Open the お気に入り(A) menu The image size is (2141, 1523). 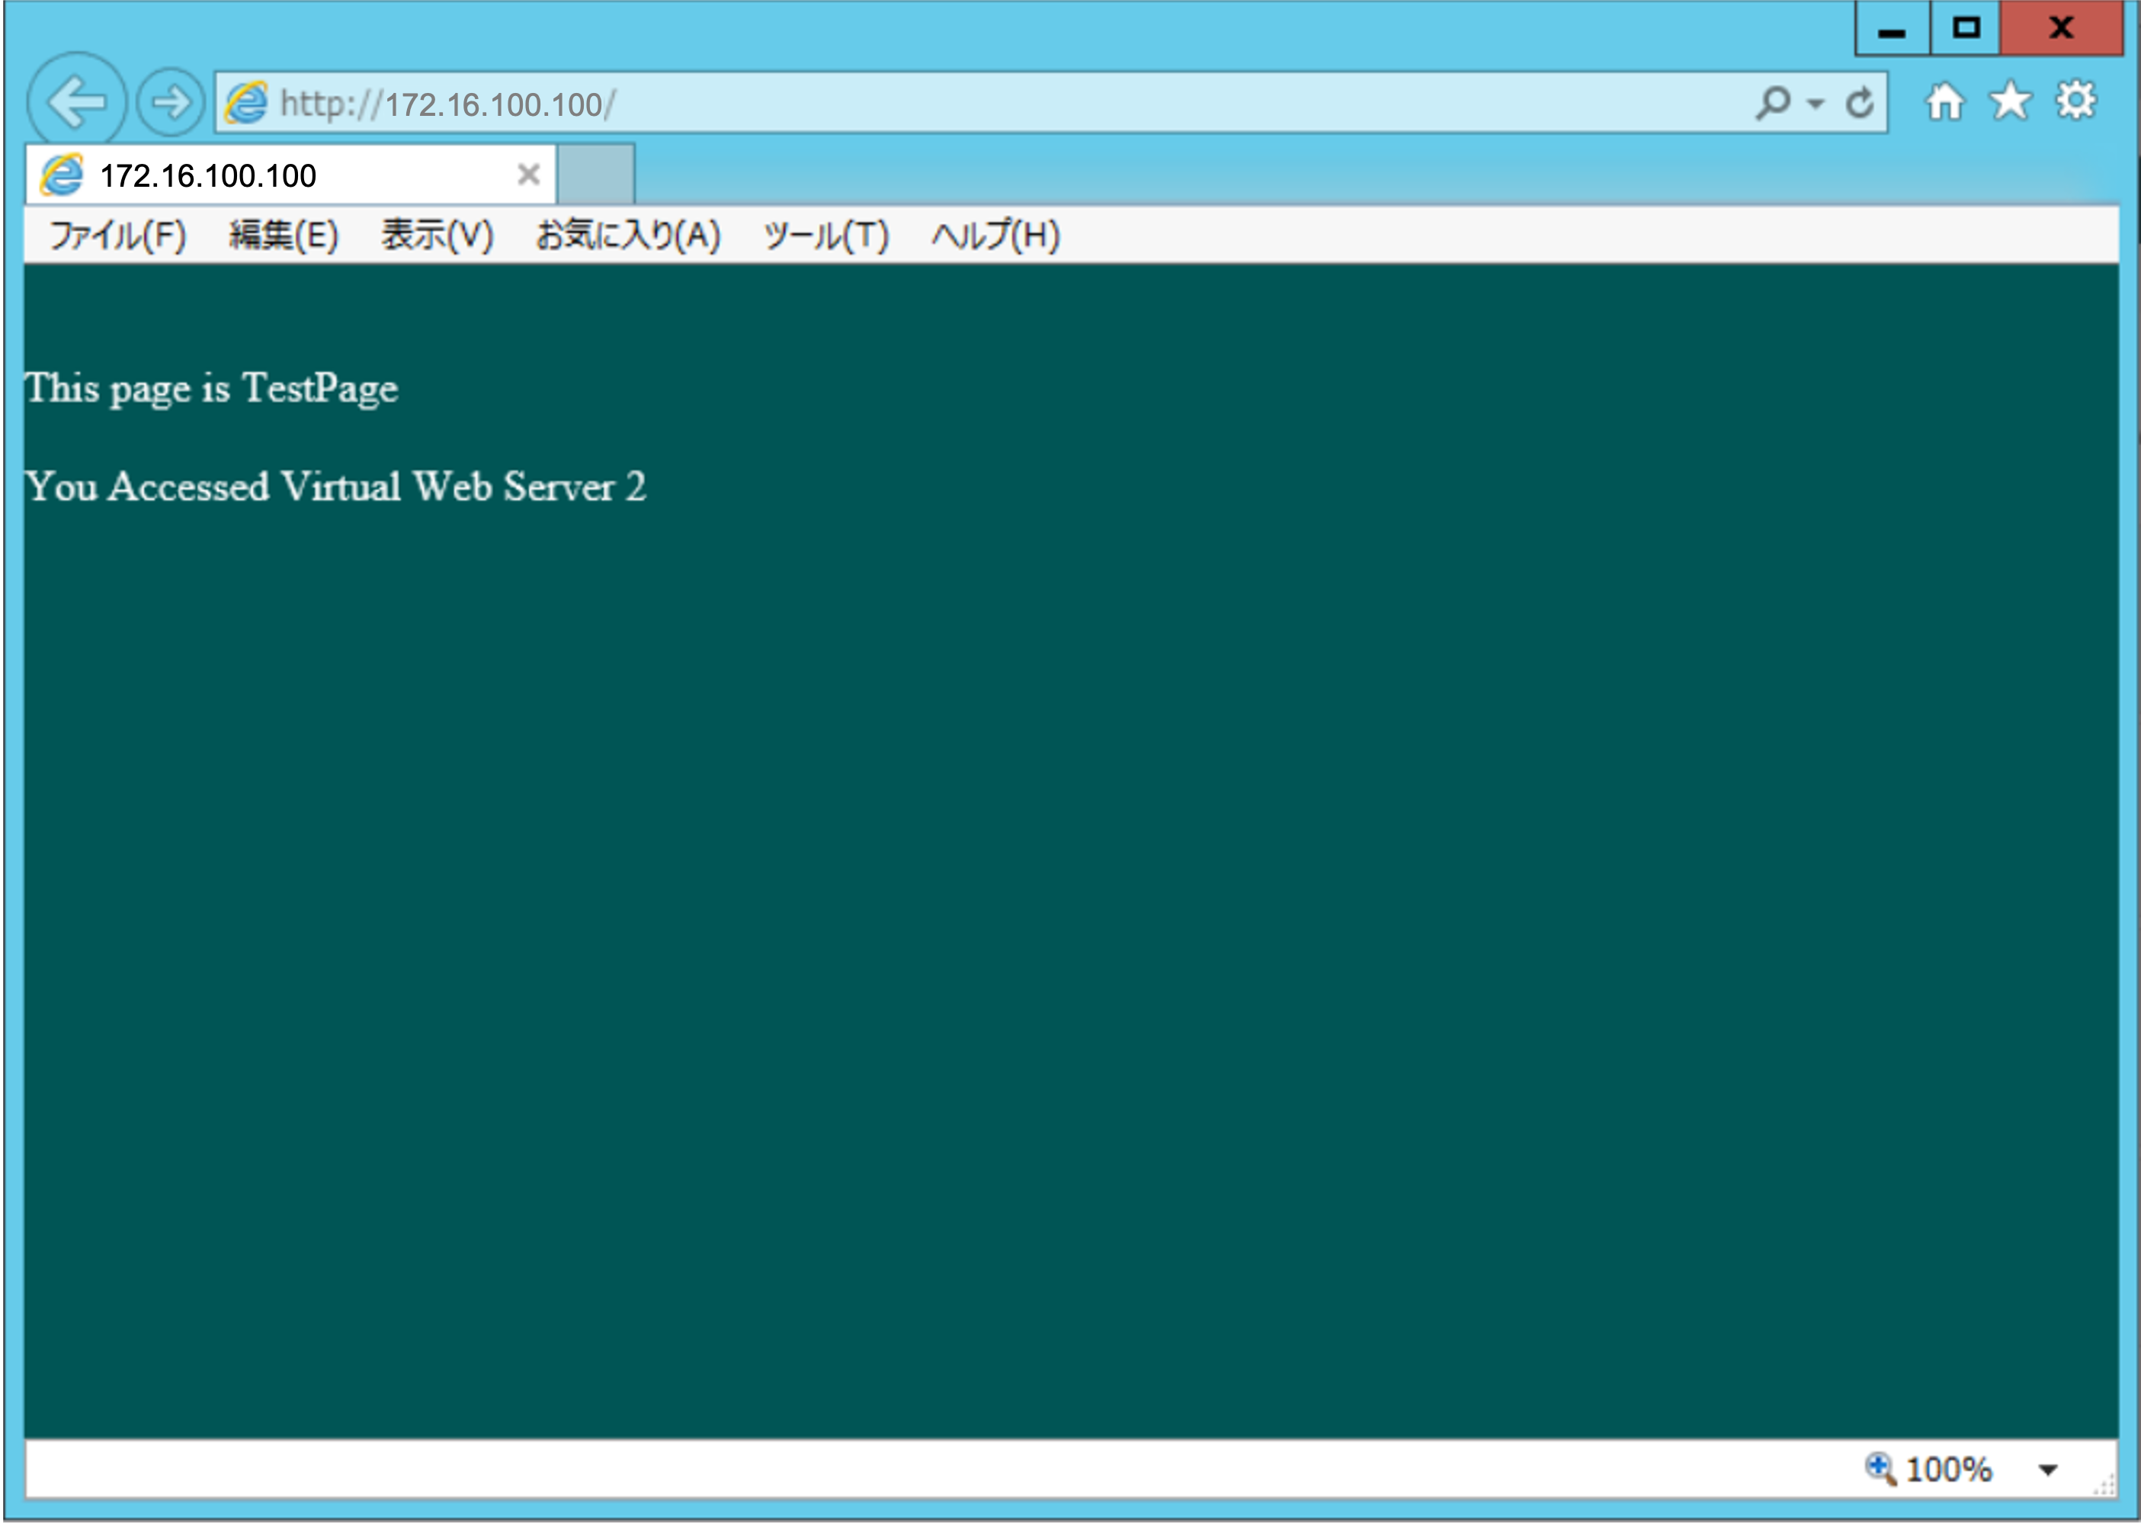click(x=627, y=236)
